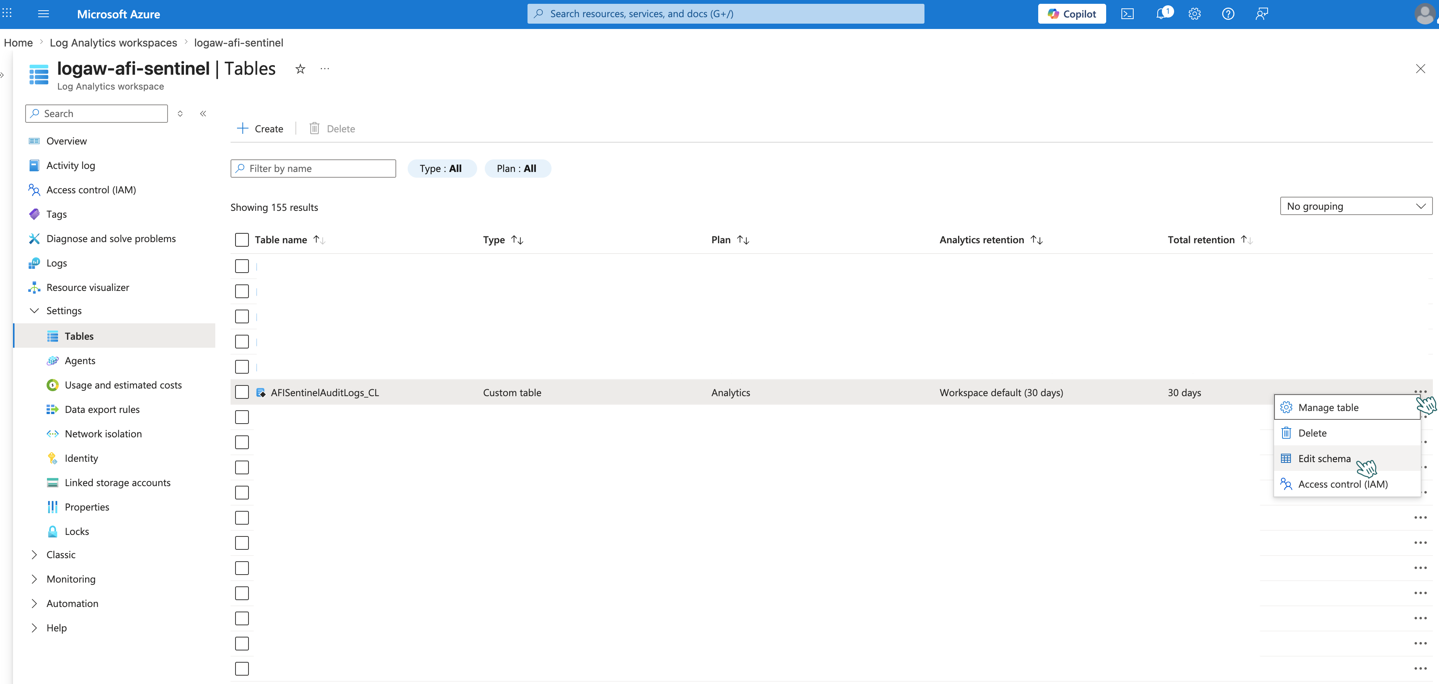This screenshot has width=1439, height=684.
Task: Open more options ellipsis beside the title
Action: (x=324, y=69)
